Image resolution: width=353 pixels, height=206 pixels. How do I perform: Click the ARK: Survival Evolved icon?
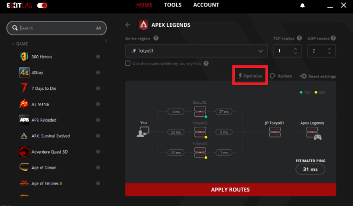tap(24, 136)
